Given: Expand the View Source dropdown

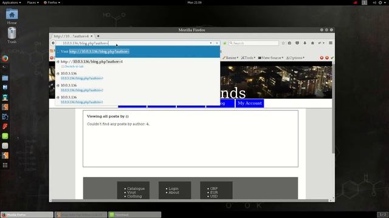Looking at the screenshot, I should pyautogui.click(x=270, y=58).
